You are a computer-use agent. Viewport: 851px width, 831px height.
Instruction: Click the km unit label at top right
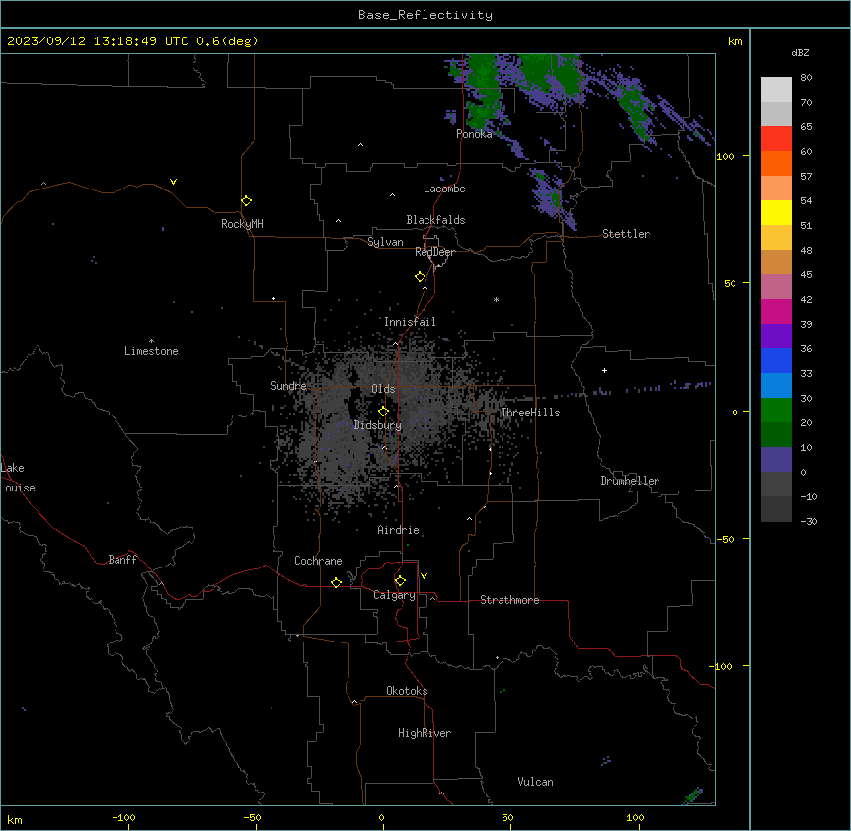tap(735, 41)
